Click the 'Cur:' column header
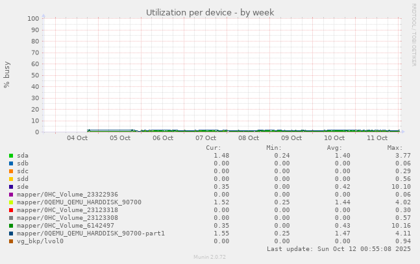This screenshot has height=264, width=420. click(x=214, y=148)
